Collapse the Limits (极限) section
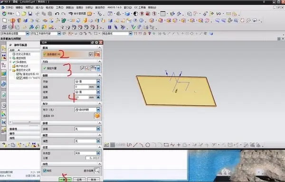The height and width of the screenshot is (182, 285). pyautogui.click(x=99, y=75)
